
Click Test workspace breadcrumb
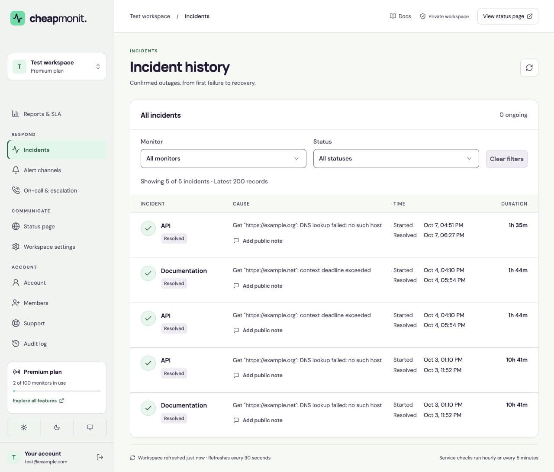point(150,16)
